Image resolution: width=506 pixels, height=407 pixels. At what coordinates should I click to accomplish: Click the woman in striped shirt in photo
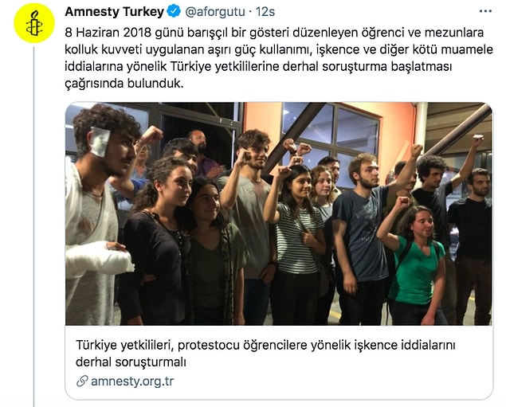296,245
